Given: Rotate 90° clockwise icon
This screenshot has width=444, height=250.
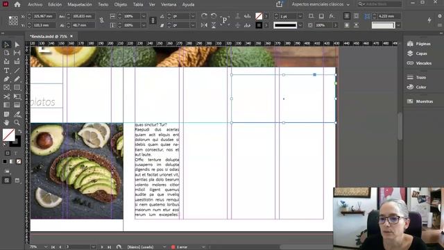Looking at the screenshot, I should pos(204,16).
